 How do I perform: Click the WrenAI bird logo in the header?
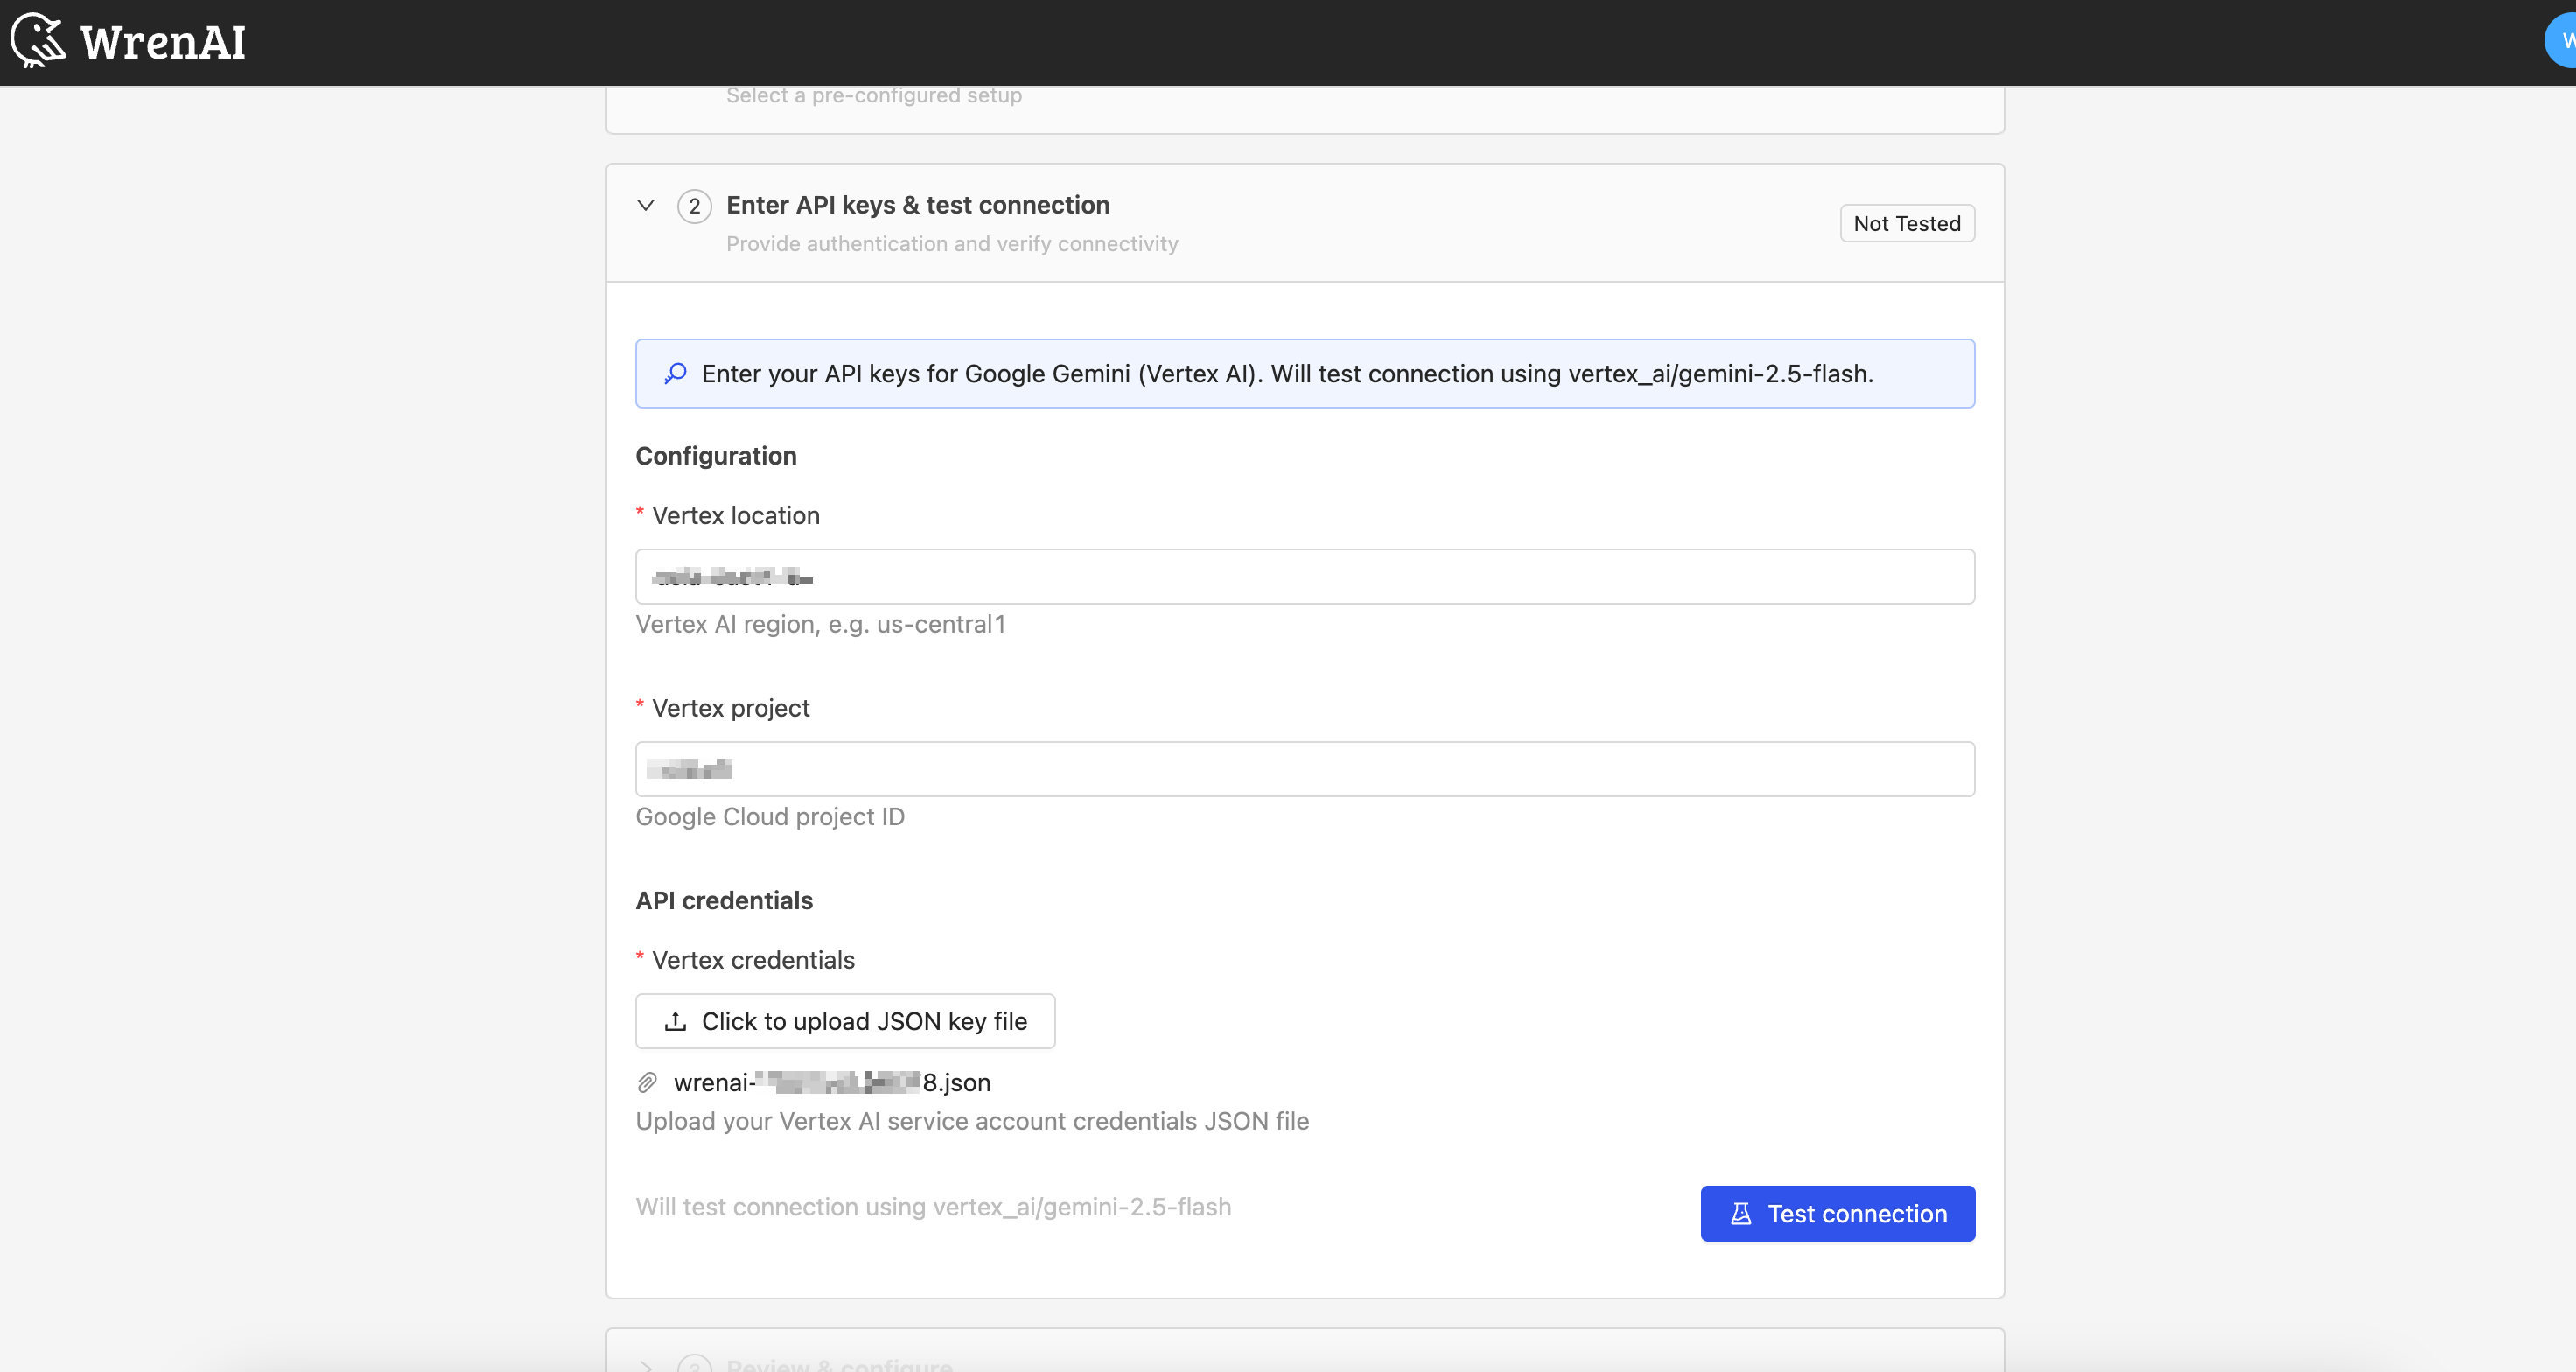pos(36,41)
